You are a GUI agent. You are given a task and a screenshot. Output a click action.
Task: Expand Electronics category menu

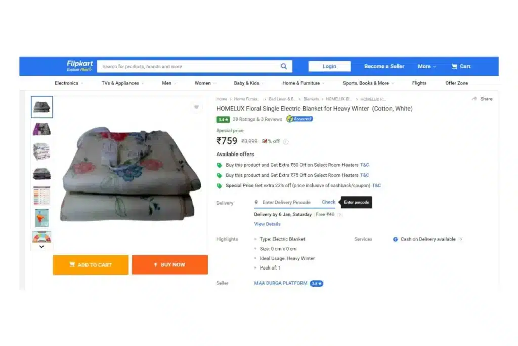pos(69,83)
